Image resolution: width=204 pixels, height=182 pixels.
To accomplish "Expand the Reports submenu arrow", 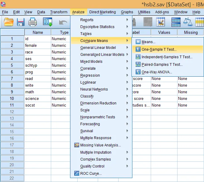I will pyautogui.click(x=127, y=20).
